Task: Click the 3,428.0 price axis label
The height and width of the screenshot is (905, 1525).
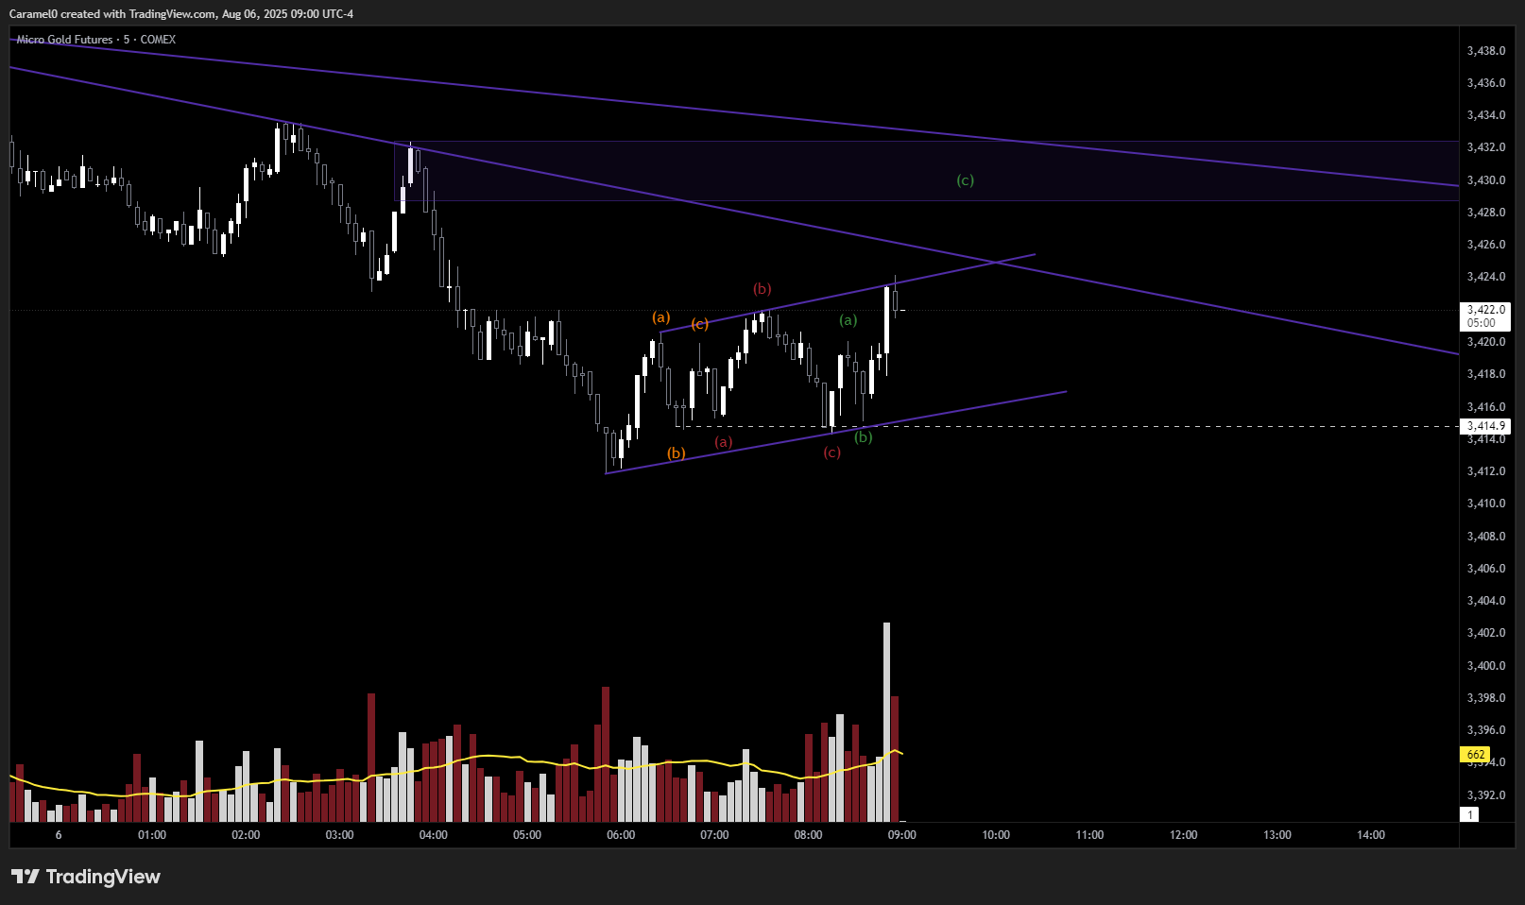Action: (x=1486, y=213)
